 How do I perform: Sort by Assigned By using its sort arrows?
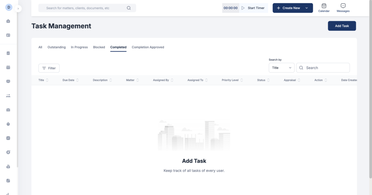coord(172,80)
